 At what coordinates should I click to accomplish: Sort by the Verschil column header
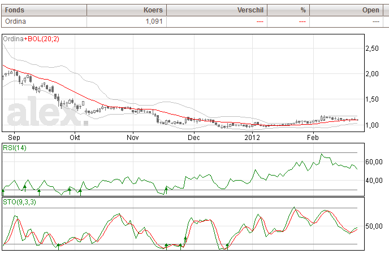pyautogui.click(x=217, y=10)
